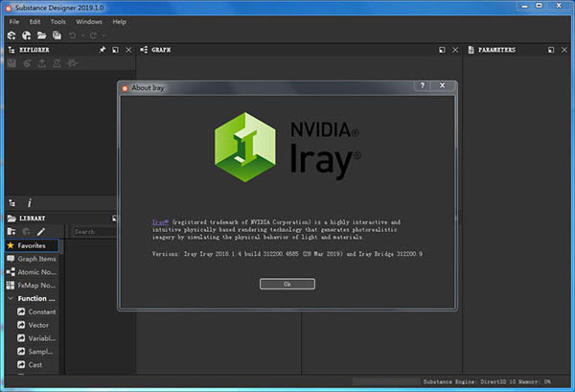Viewport: 575px width, 392px height.
Task: Click Ok in About Iray dialog
Action: pyautogui.click(x=287, y=284)
